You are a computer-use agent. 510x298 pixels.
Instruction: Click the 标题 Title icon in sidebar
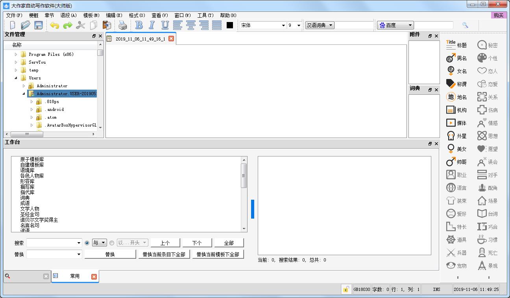(x=456, y=45)
